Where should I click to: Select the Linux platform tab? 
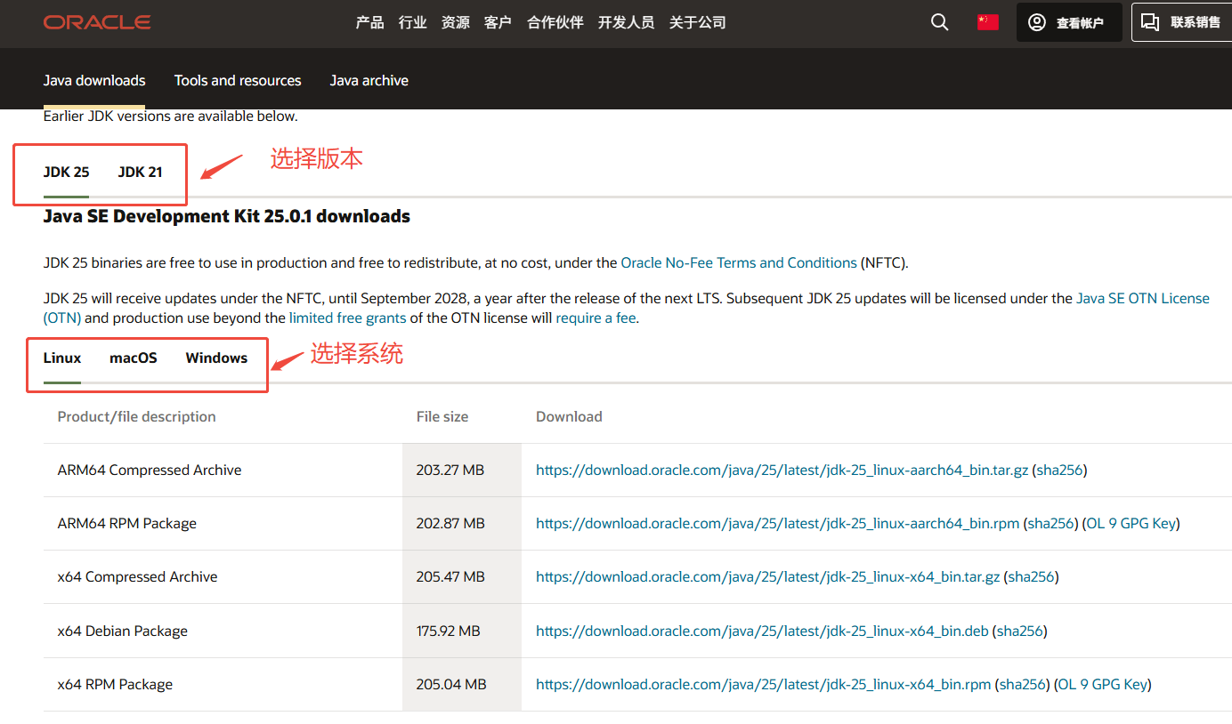click(x=62, y=358)
